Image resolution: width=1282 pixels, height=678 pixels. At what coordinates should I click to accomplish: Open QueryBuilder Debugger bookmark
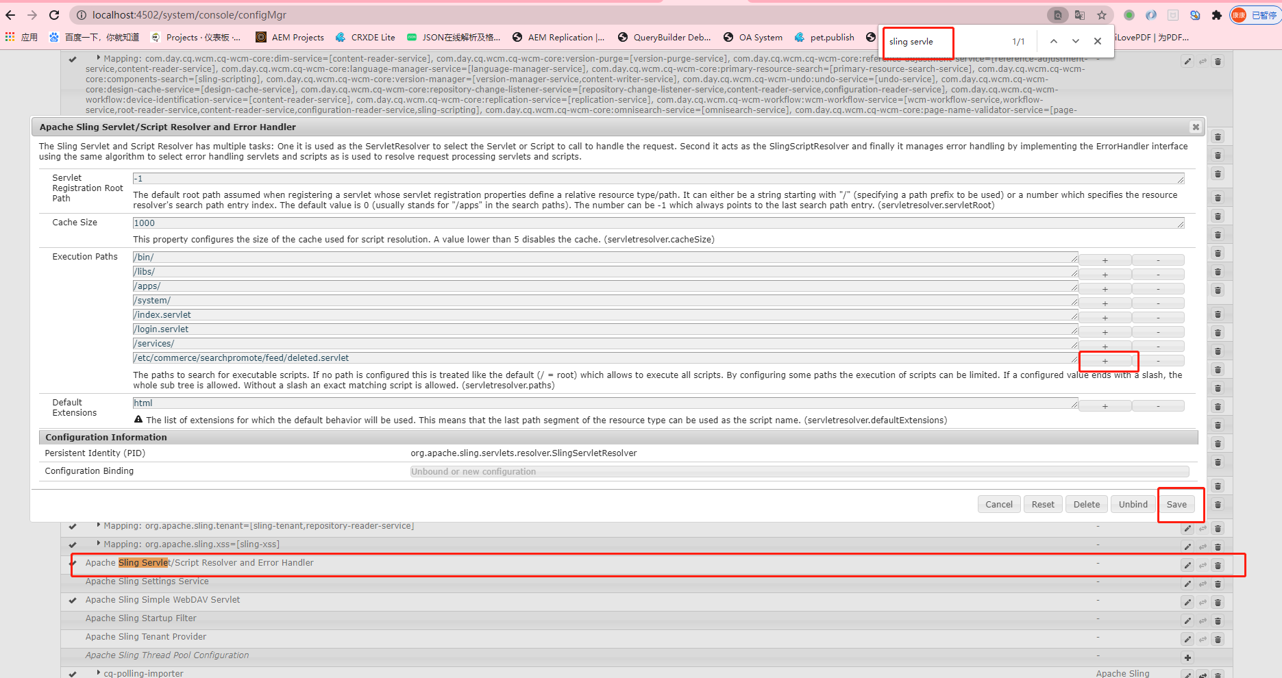click(665, 37)
